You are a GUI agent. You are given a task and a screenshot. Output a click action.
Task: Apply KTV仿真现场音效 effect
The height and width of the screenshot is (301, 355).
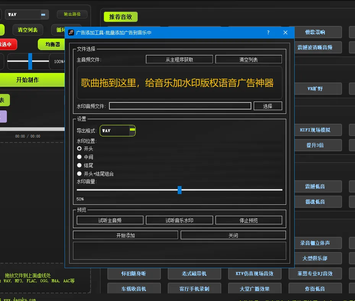coord(255,273)
